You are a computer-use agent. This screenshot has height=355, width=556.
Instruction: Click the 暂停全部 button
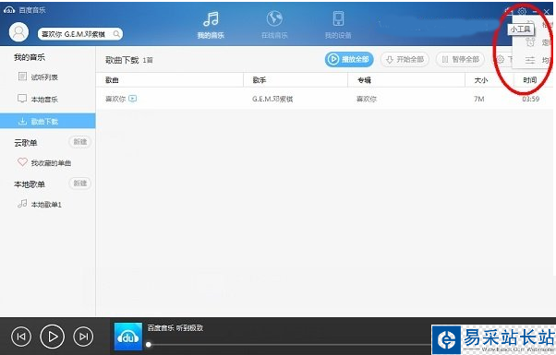pyautogui.click(x=460, y=59)
